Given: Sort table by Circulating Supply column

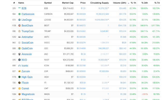Looking at the screenshot, I should pos(100,3).
